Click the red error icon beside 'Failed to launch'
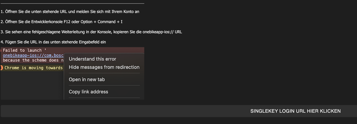Screen dimensions: 357x124 (1, 50)
